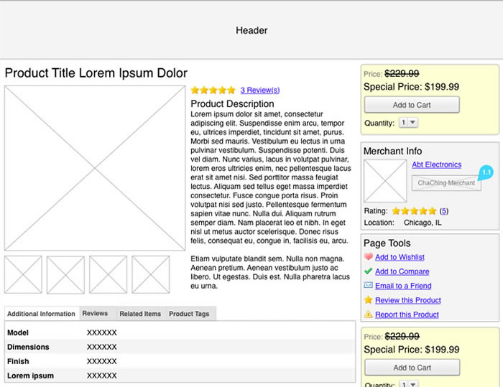The width and height of the screenshot is (503, 387).
Task: Click the Dimensions row label
Action: pos(28,347)
